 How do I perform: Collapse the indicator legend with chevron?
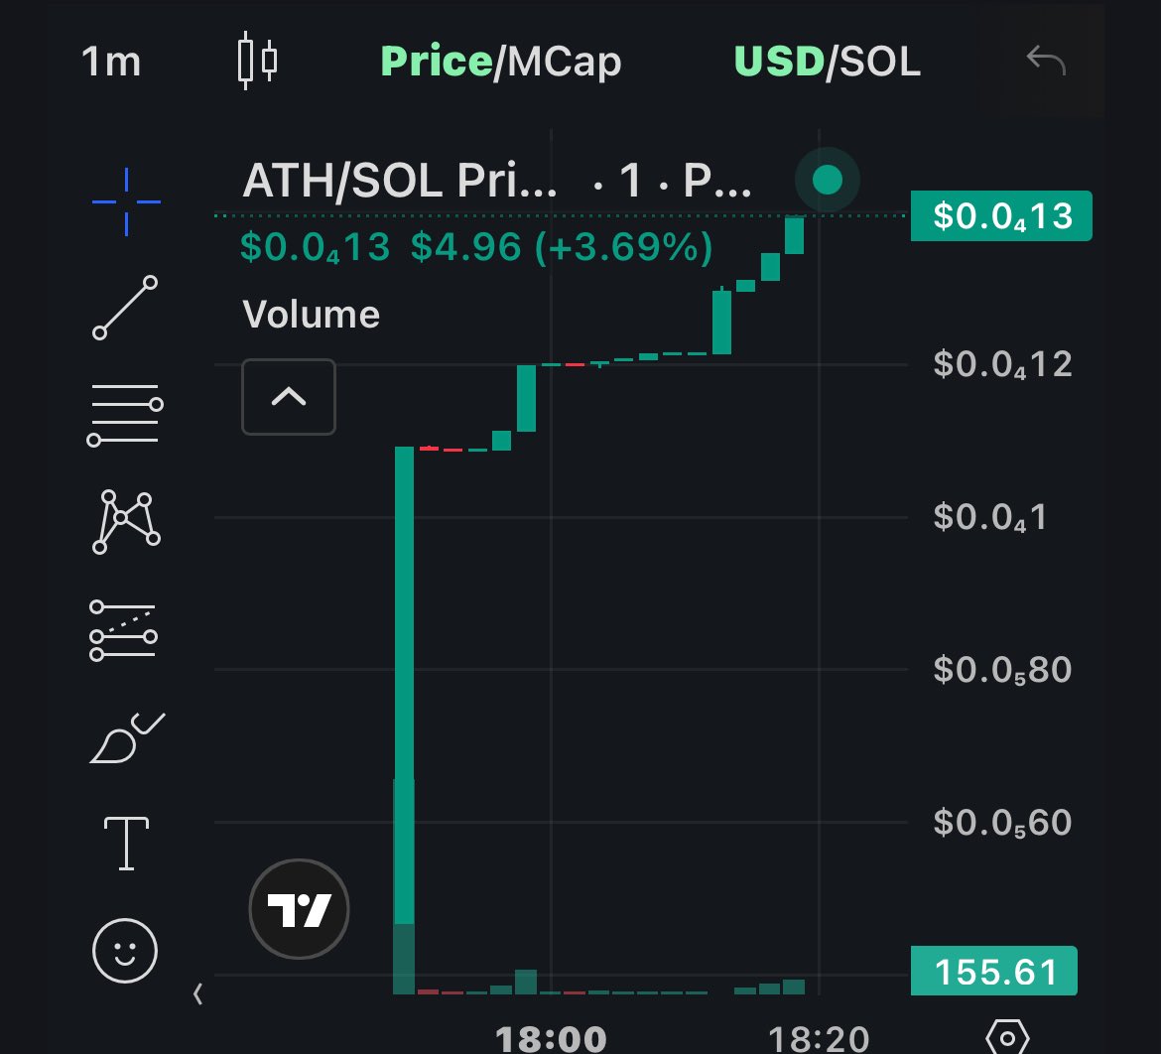[289, 397]
